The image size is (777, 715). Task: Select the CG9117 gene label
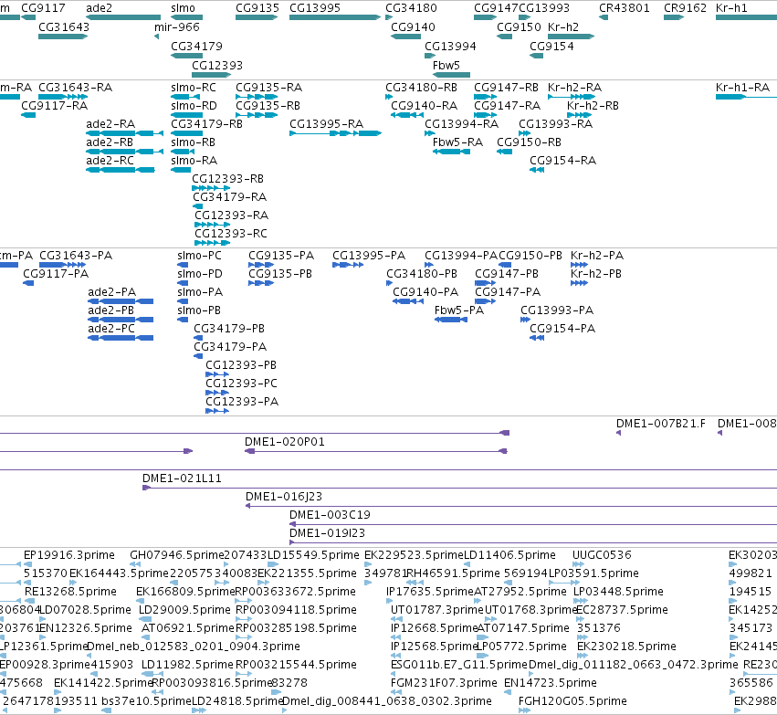pyautogui.click(x=43, y=8)
